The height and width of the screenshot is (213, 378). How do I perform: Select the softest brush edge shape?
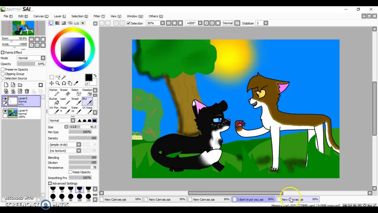(x=79, y=120)
